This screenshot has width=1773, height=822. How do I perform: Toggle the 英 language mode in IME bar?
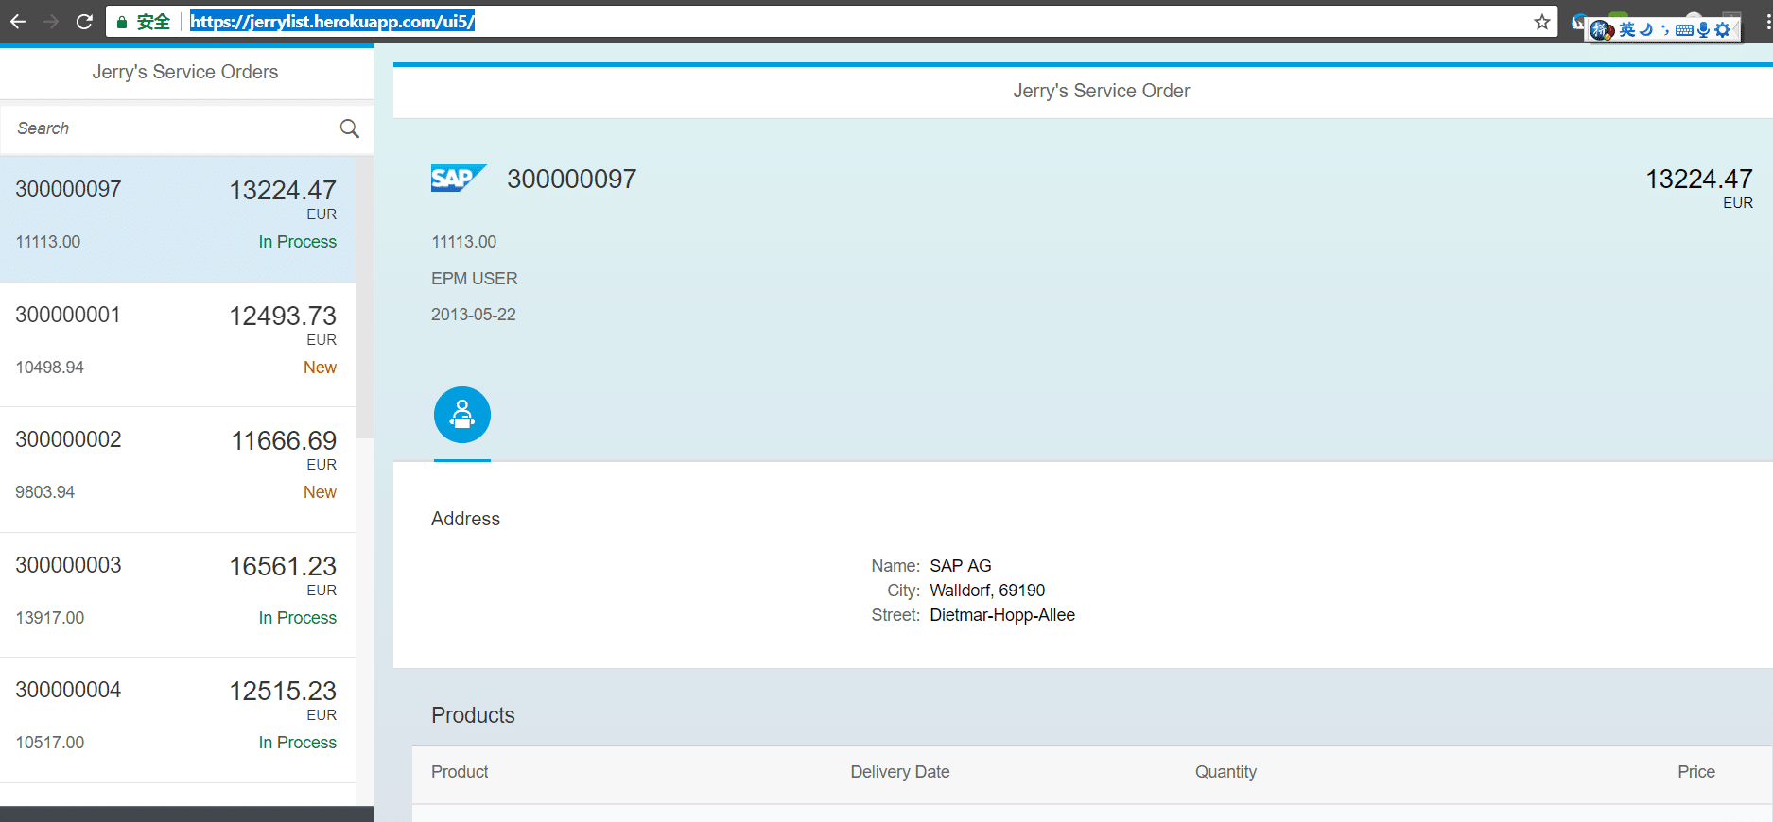click(x=1627, y=30)
